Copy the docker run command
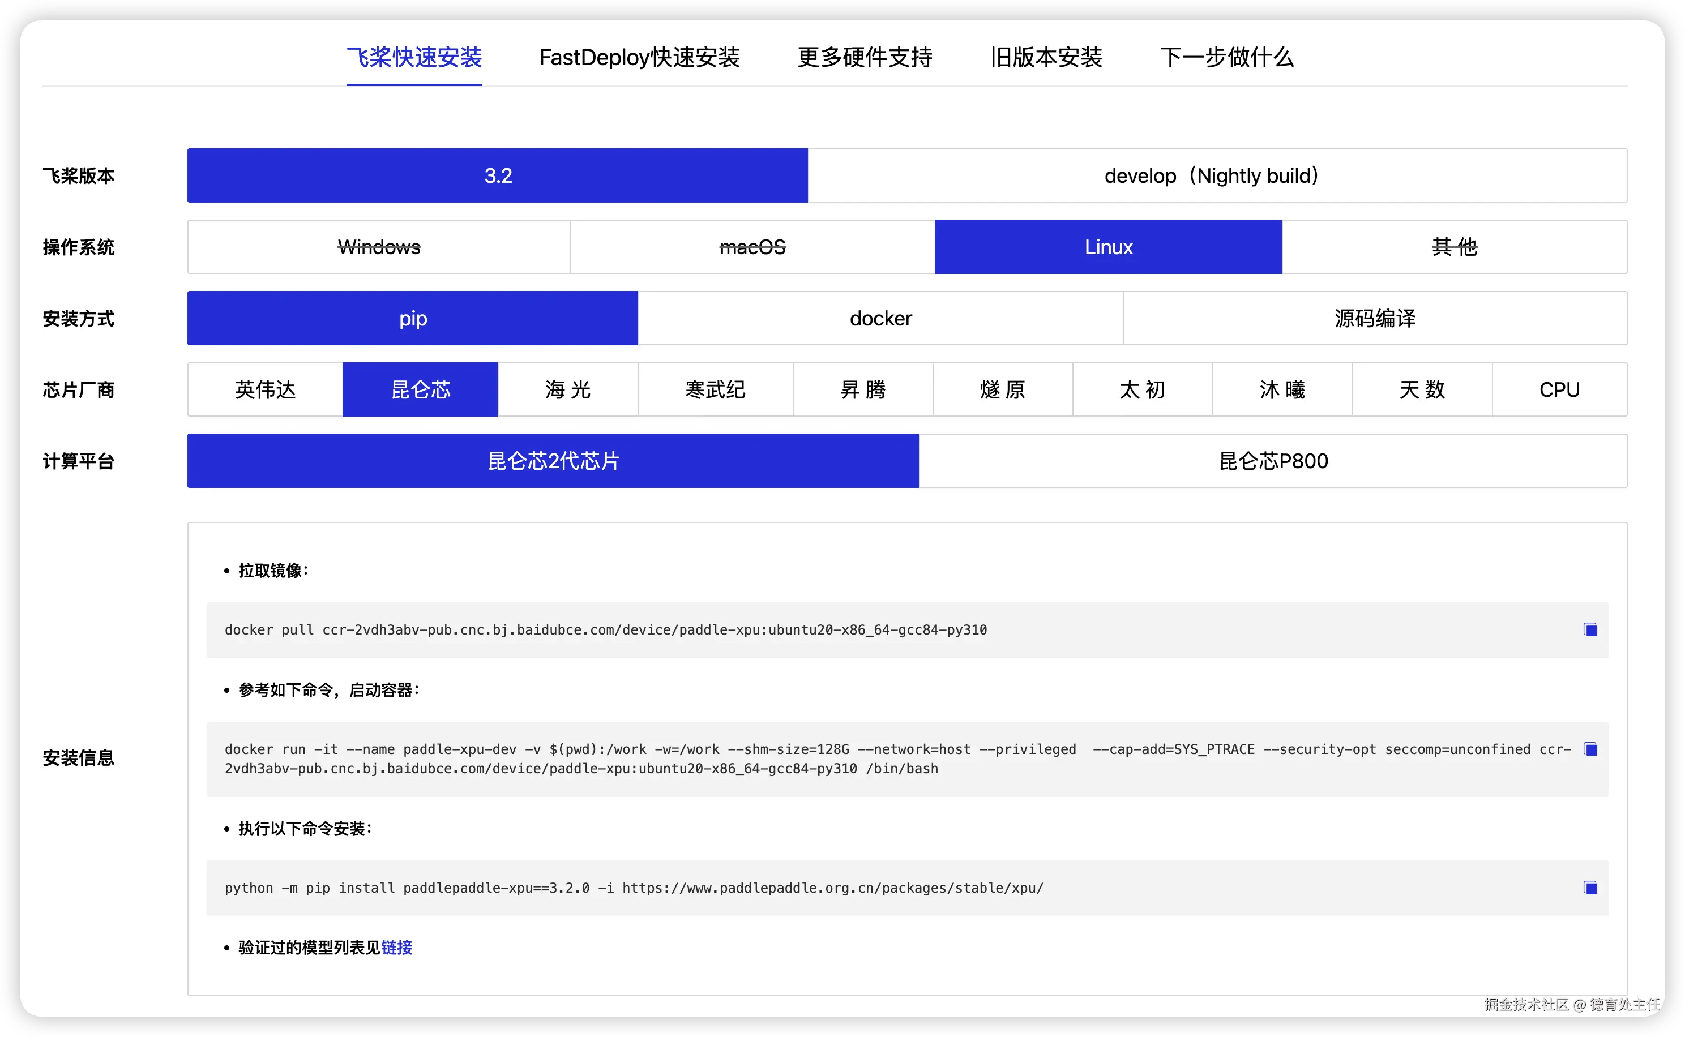This screenshot has width=1685, height=1037. pos(1590,749)
